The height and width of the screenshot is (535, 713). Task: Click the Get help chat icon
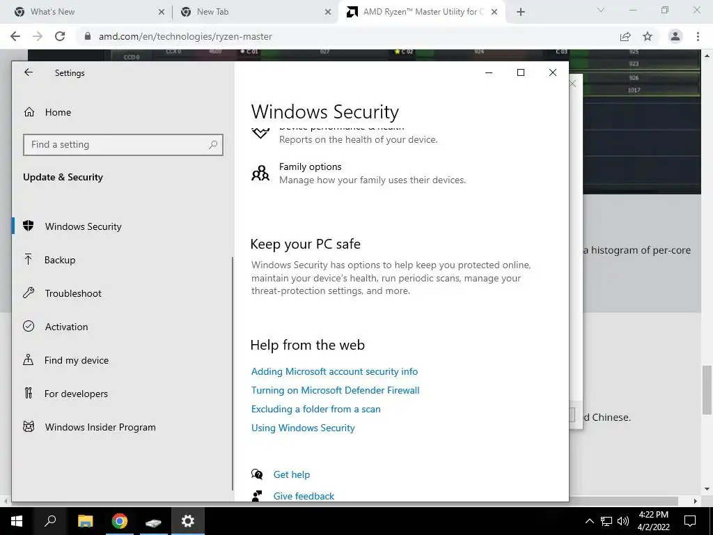point(257,474)
